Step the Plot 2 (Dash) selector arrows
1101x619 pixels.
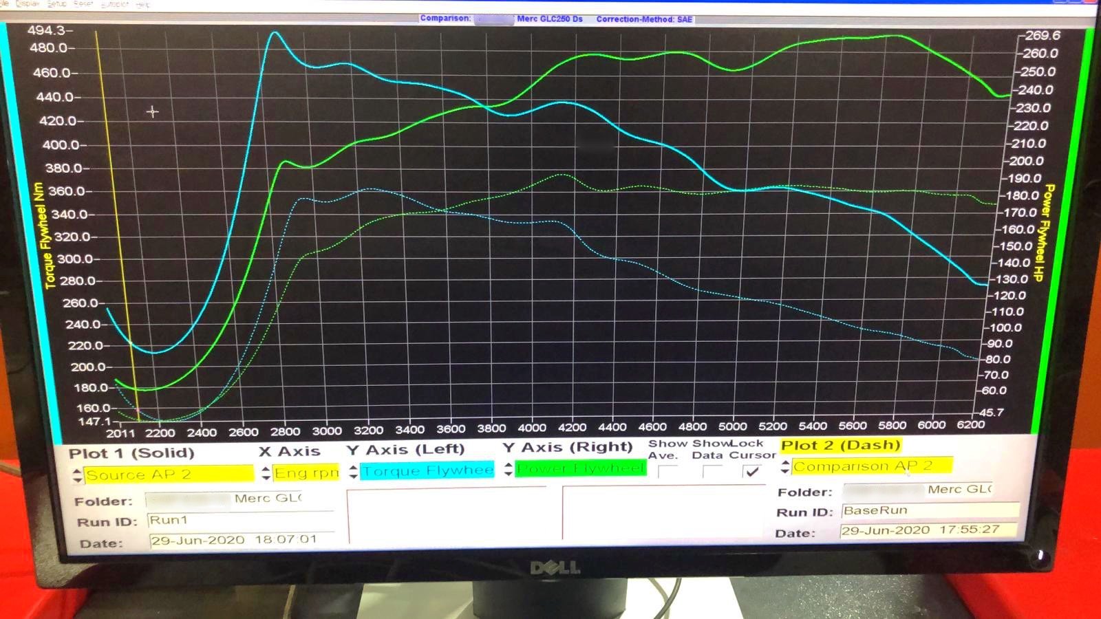pyautogui.click(x=785, y=467)
